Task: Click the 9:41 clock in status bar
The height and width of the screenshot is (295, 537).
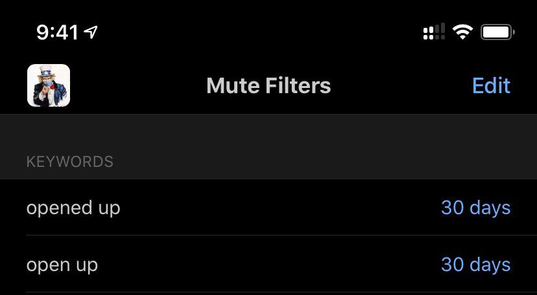Action: click(x=57, y=32)
